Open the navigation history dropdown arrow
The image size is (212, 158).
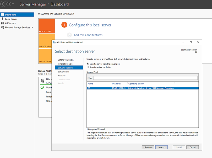pyautogui.click(x=13, y=4)
